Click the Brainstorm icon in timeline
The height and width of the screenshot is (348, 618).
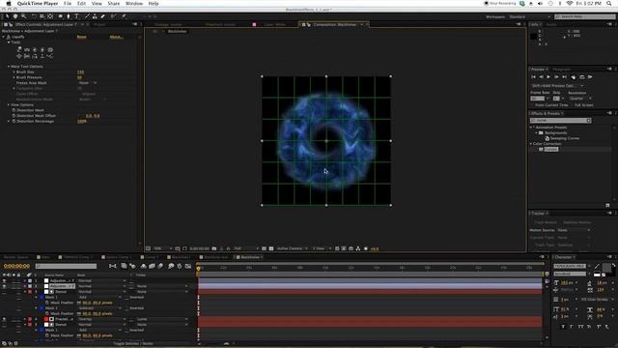coord(171,266)
